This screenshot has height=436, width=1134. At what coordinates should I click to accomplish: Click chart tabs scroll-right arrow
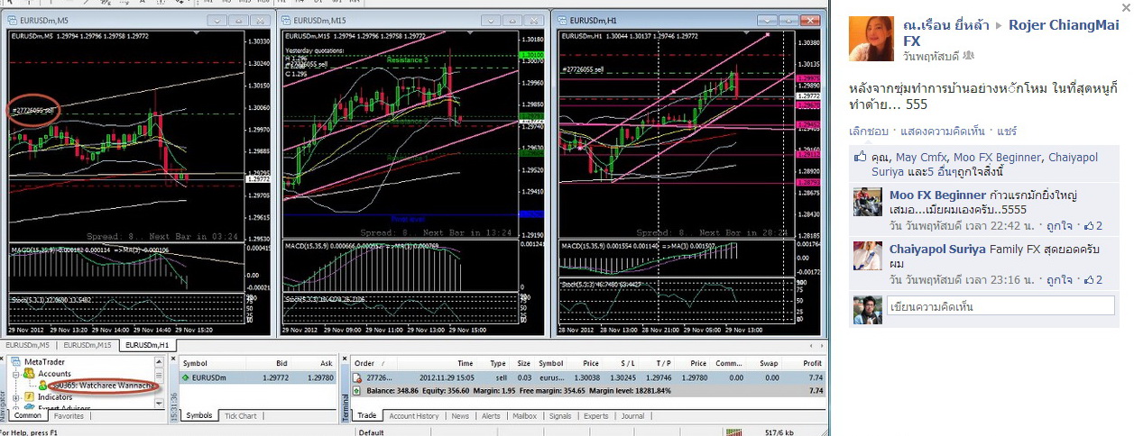[821, 346]
